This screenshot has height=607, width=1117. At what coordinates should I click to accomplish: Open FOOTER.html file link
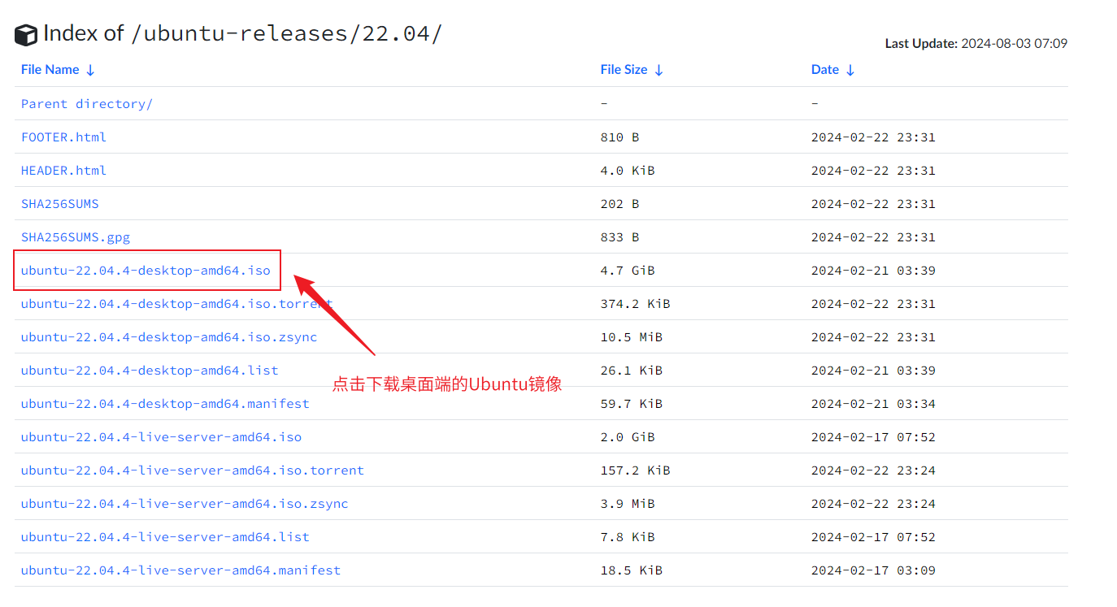(x=63, y=137)
